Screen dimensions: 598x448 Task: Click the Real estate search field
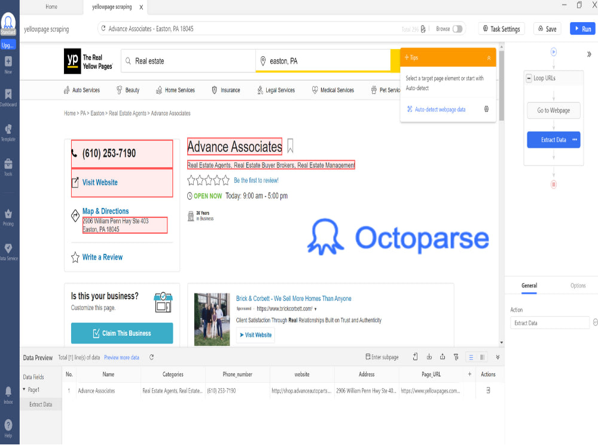pos(189,61)
